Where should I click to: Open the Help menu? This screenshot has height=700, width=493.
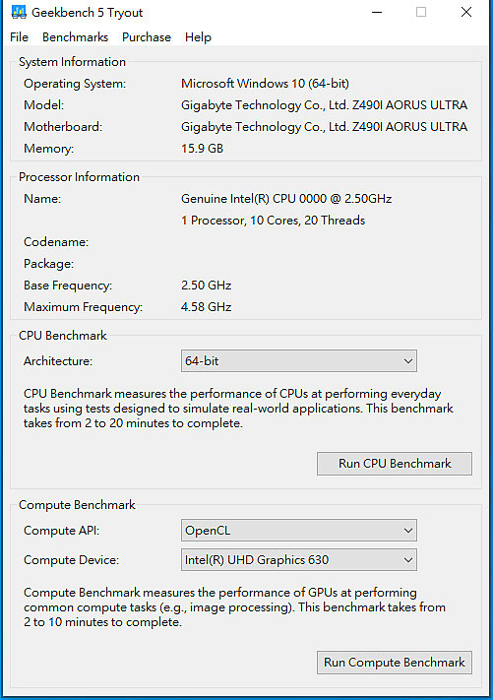point(198,37)
